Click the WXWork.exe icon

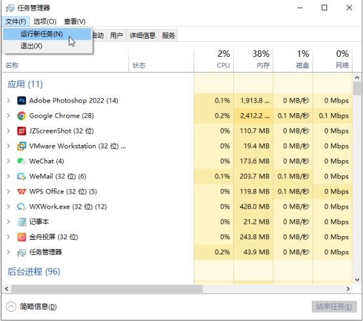[22, 207]
